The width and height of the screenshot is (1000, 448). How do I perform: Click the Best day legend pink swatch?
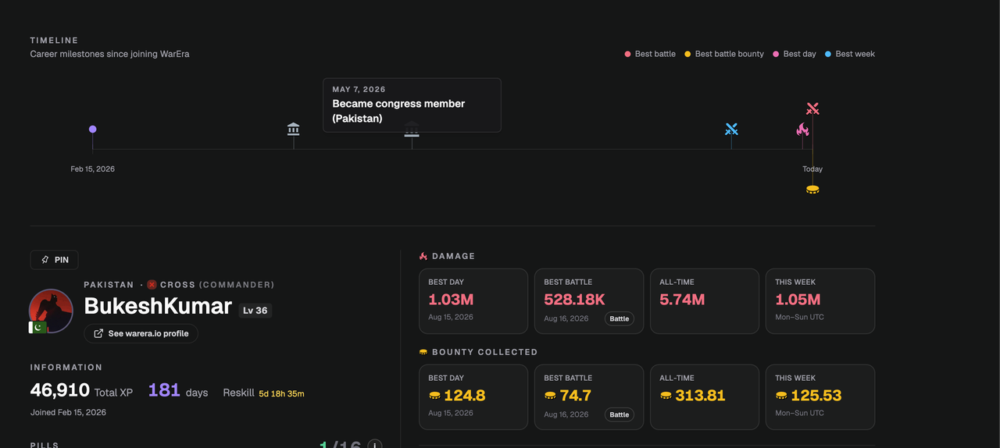point(776,54)
